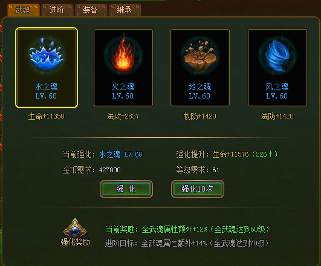Image resolution: width=321 pixels, height=266 pixels.
Task: Switch to the 继承 tab
Action: [125, 10]
